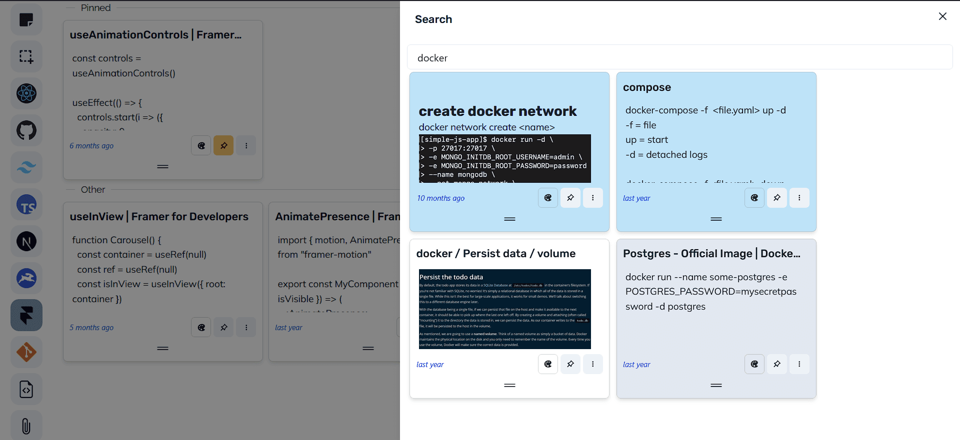The height and width of the screenshot is (440, 960).
Task: Open the Git category in sidebar
Action: click(26, 352)
